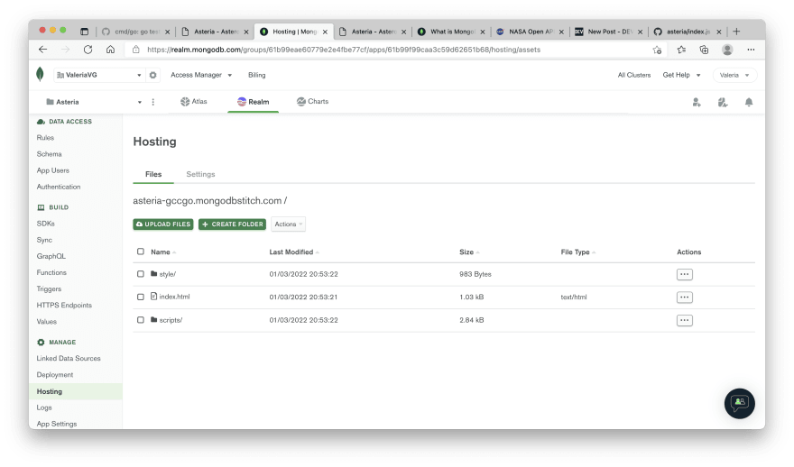This screenshot has width=794, height=467.
Task: Add page to favorites star
Action: [x=657, y=50]
